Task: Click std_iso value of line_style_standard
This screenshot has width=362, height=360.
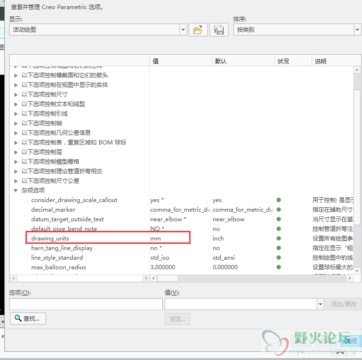Action: click(x=160, y=258)
